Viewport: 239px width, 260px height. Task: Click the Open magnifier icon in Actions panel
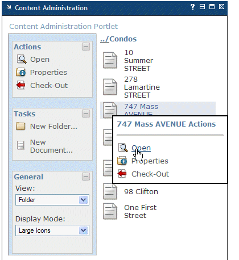[22, 59]
